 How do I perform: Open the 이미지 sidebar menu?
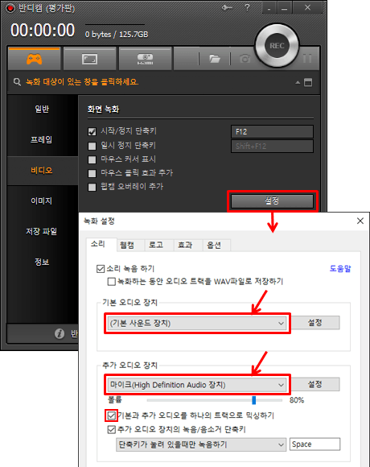(41, 200)
